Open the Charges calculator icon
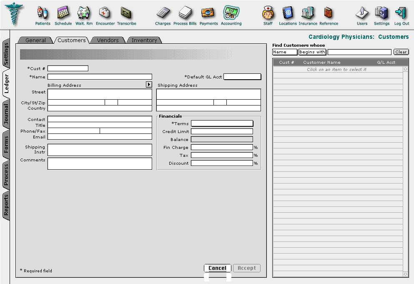Screen dimensions: 414x284 pos(163,16)
